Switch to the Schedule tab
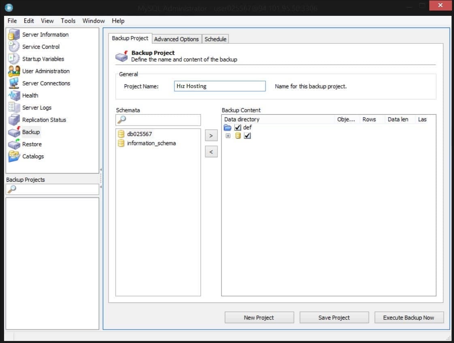 [215, 39]
